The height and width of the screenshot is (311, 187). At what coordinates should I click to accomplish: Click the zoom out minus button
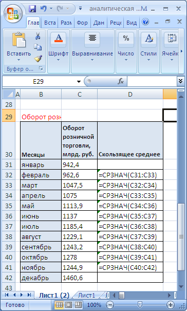point(110,305)
